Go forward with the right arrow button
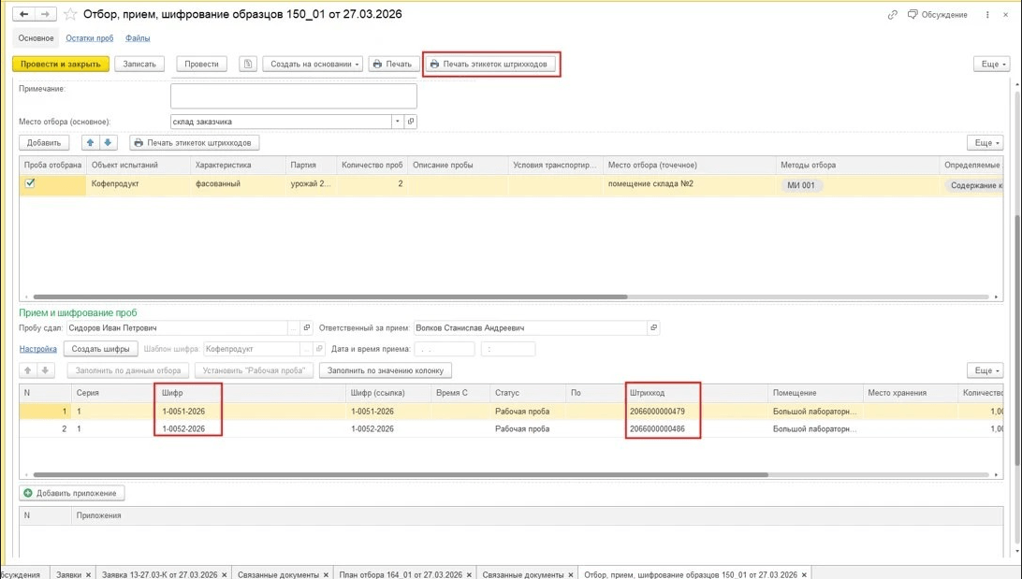This screenshot has height=579, width=1022. (46, 14)
